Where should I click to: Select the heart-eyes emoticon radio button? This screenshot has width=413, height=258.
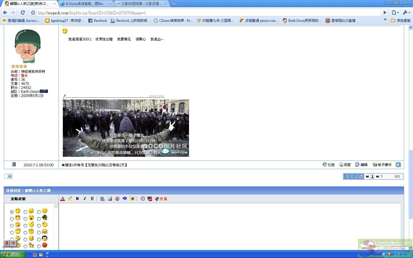coord(12,219)
